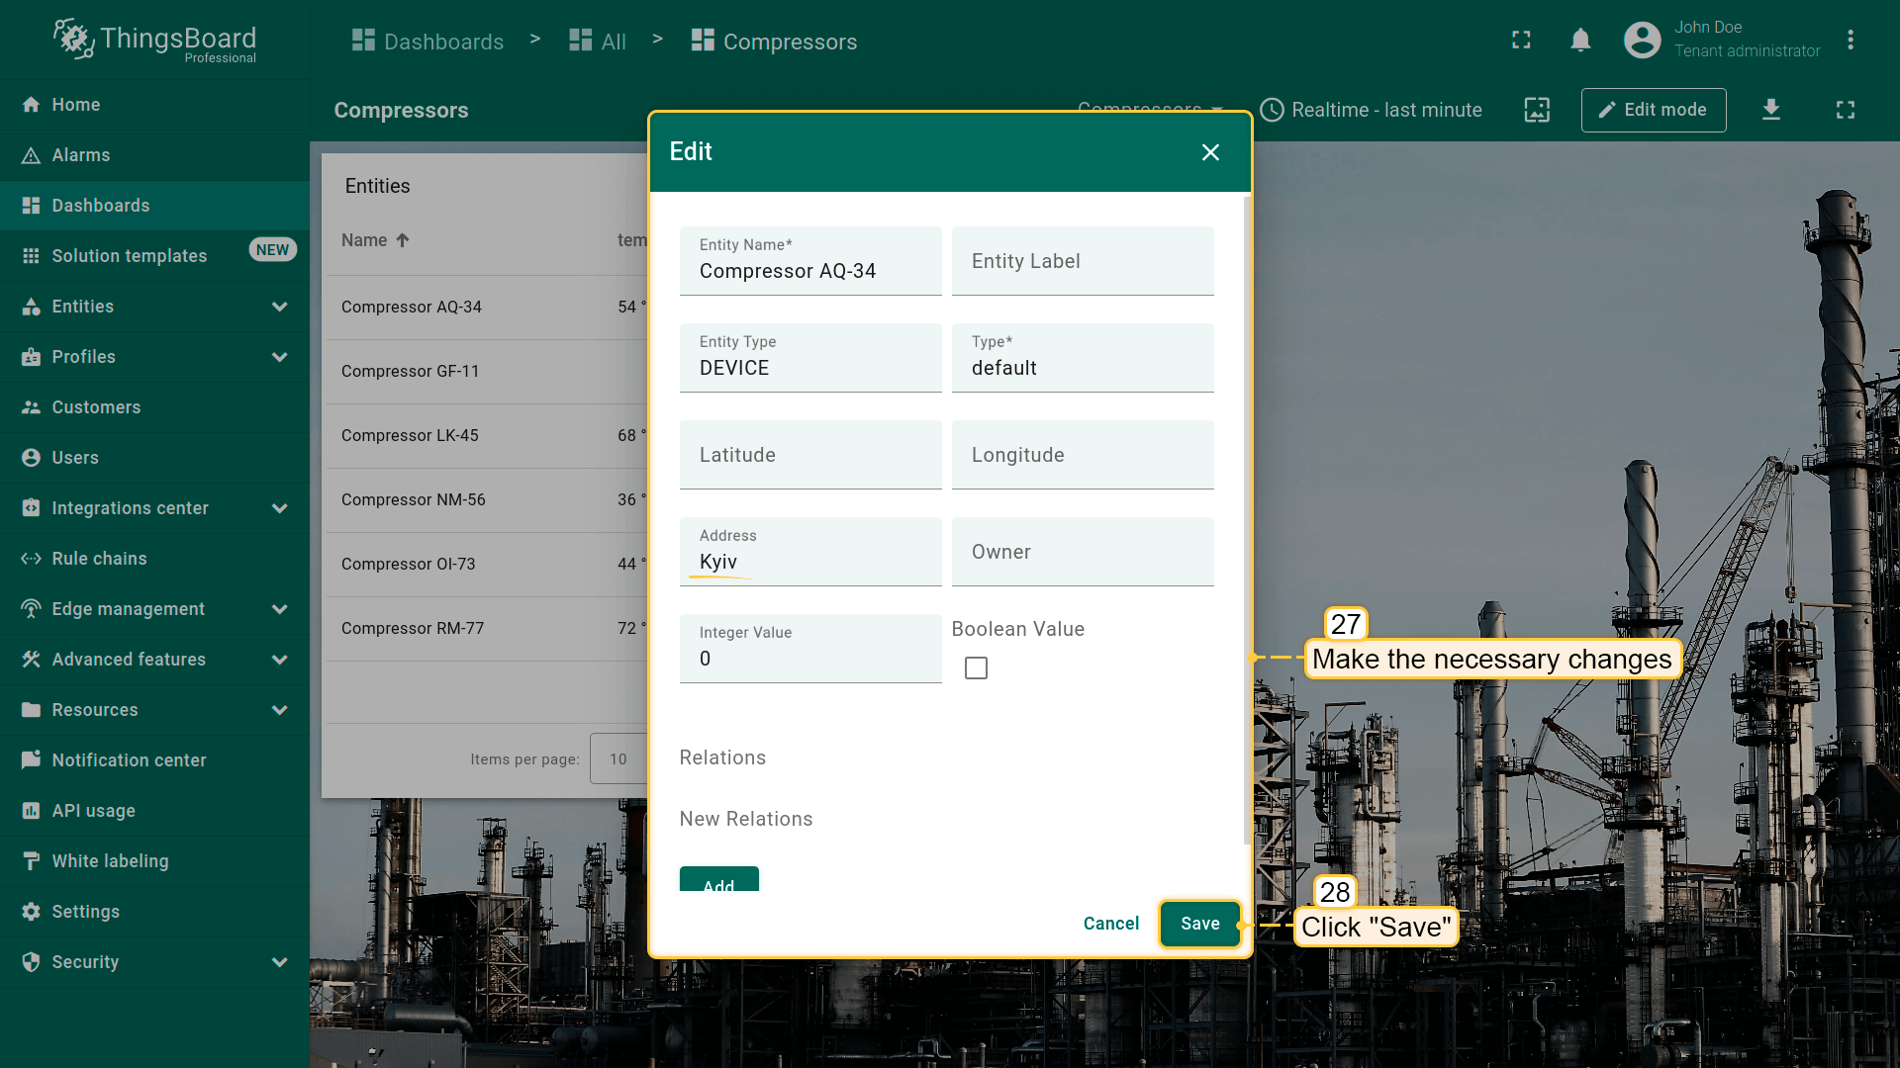Click the Edit mode button
The height and width of the screenshot is (1068, 1900).
pos(1653,110)
